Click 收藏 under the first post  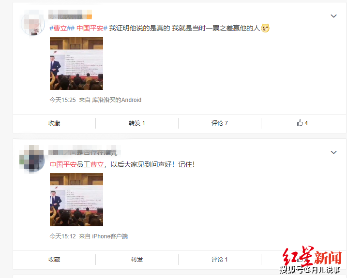click(54, 123)
